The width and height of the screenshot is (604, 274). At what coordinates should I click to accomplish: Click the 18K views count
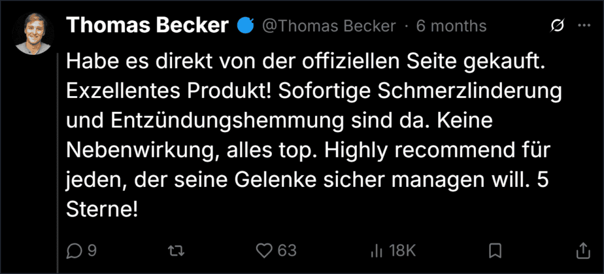[x=402, y=251]
